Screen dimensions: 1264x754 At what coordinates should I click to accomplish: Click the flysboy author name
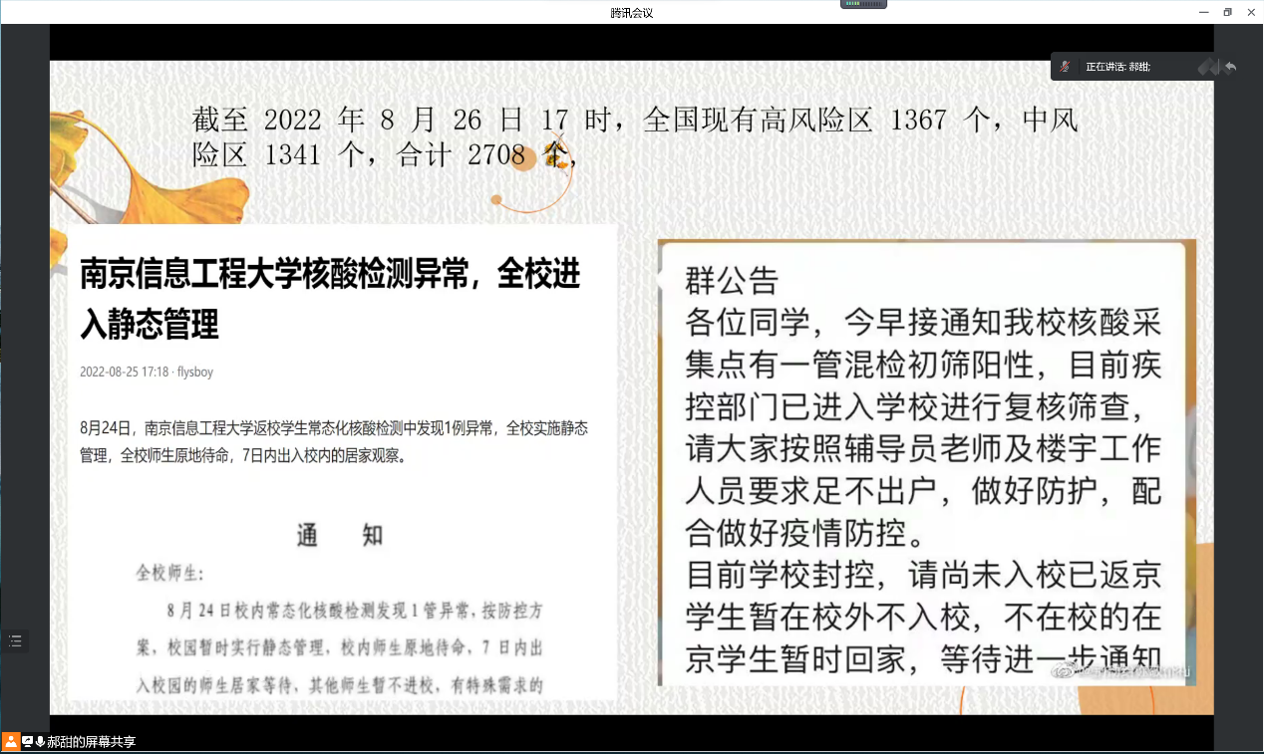point(195,373)
